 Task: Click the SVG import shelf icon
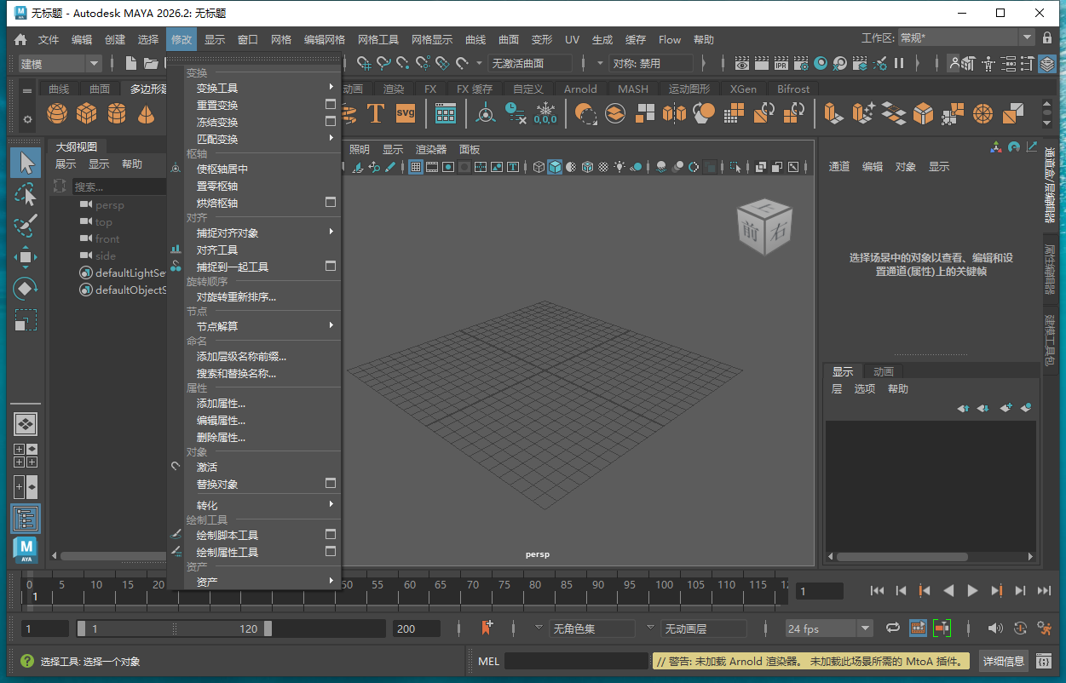pyautogui.click(x=406, y=113)
